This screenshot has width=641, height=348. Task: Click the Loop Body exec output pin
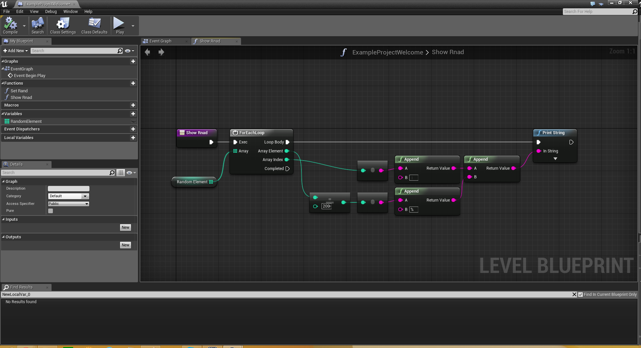click(288, 142)
